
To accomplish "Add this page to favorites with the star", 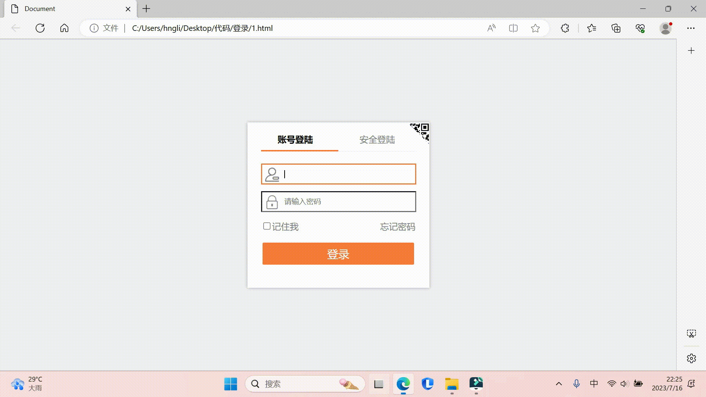I will [535, 28].
